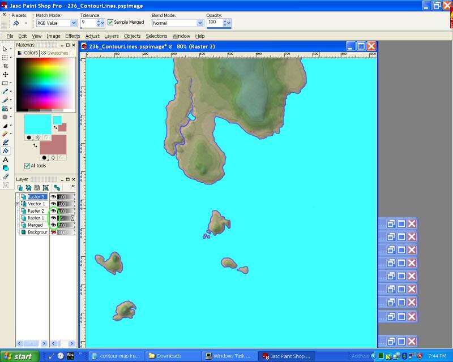
Task: Select the Clone Brush tool
Action: coord(6,108)
